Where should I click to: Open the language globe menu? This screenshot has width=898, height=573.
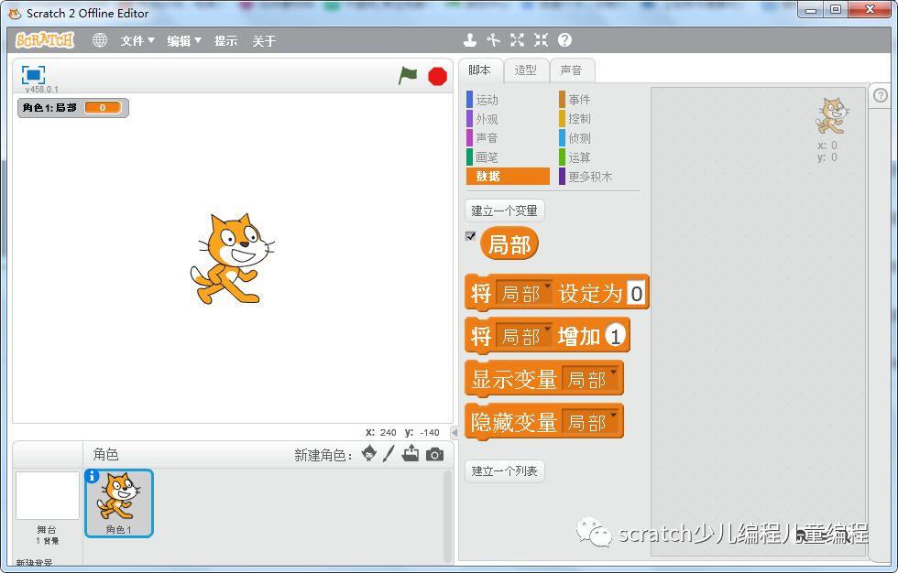pyautogui.click(x=100, y=40)
